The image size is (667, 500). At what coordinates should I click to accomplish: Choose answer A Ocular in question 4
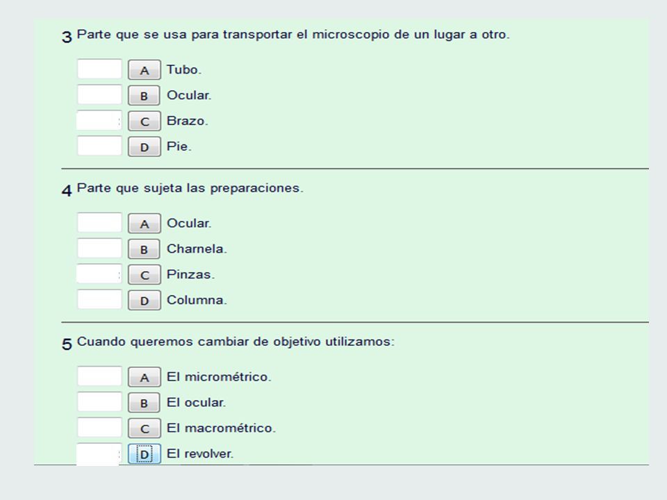(145, 224)
